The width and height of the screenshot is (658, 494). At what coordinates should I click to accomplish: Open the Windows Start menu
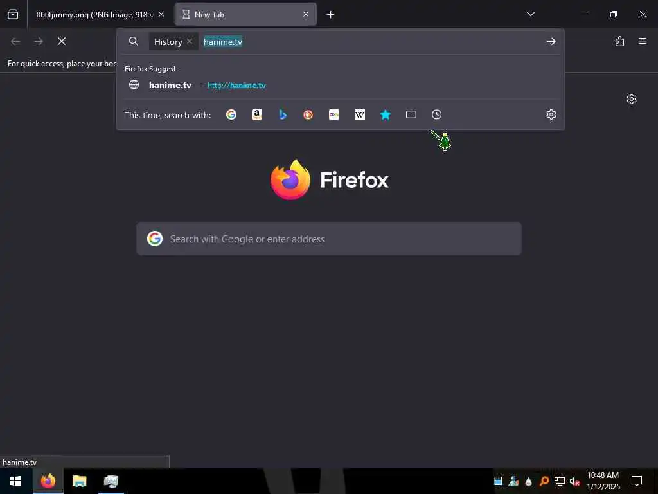click(x=15, y=481)
